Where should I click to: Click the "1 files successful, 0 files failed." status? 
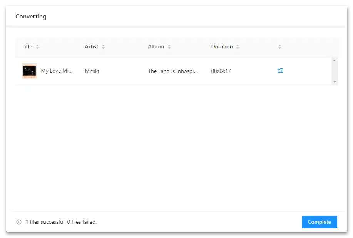click(61, 222)
